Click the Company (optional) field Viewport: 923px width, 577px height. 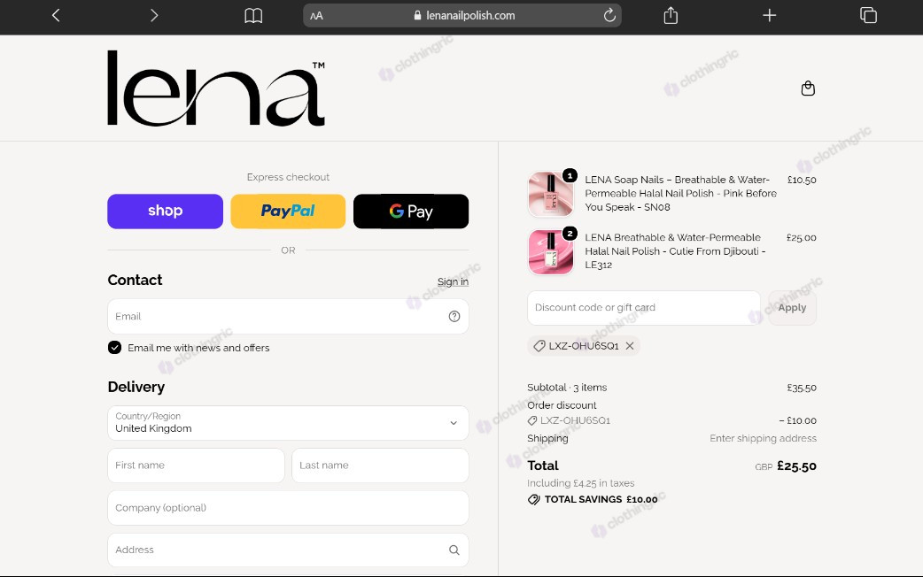(288, 508)
